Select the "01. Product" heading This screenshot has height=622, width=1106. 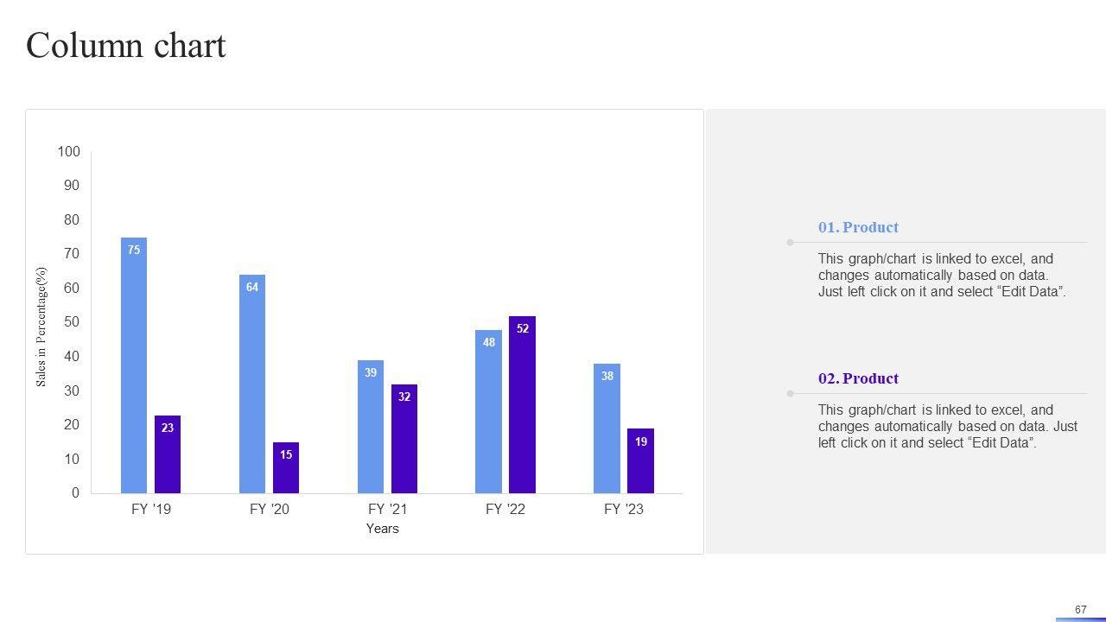pos(858,227)
